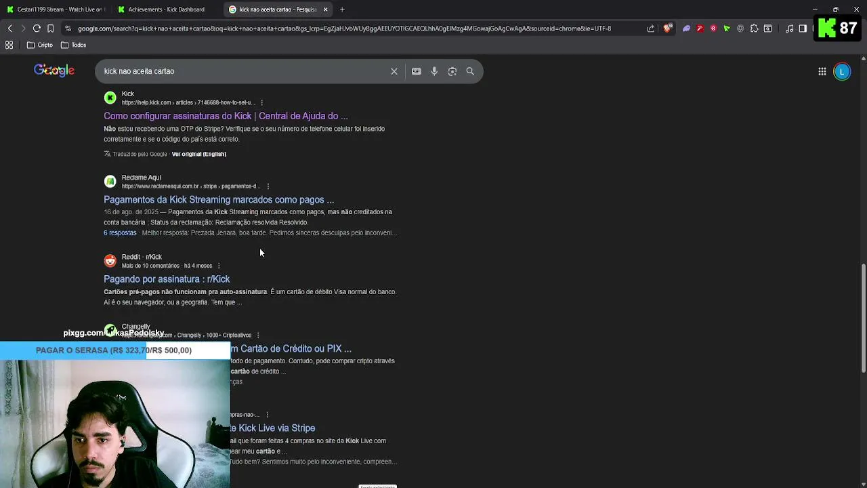Open the apps grid on bookmarks bar
Image resolution: width=867 pixels, height=488 pixels.
tap(9, 45)
